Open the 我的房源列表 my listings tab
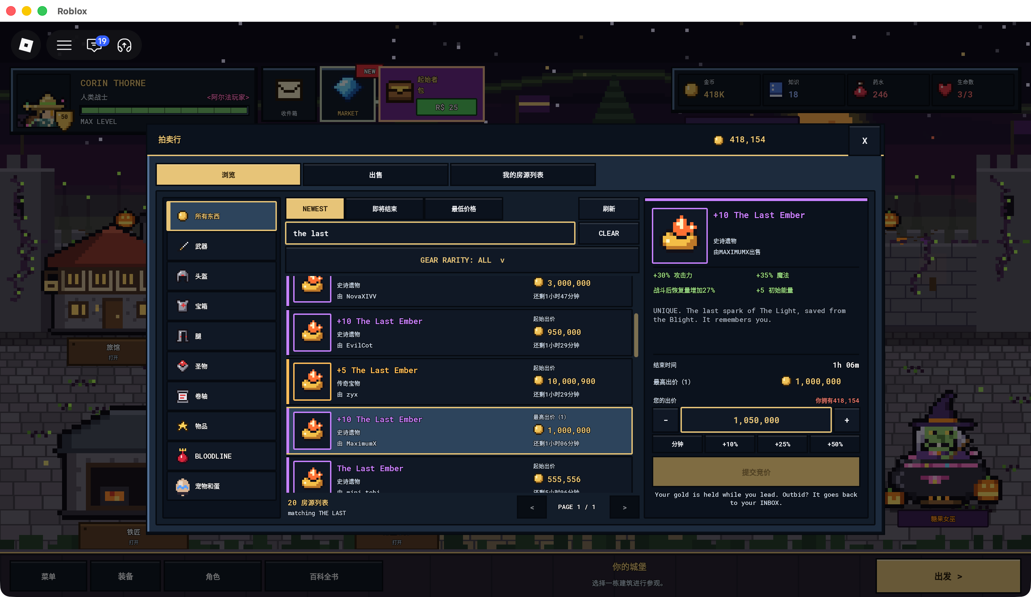Viewport: 1031px width, 597px height. tap(522, 174)
